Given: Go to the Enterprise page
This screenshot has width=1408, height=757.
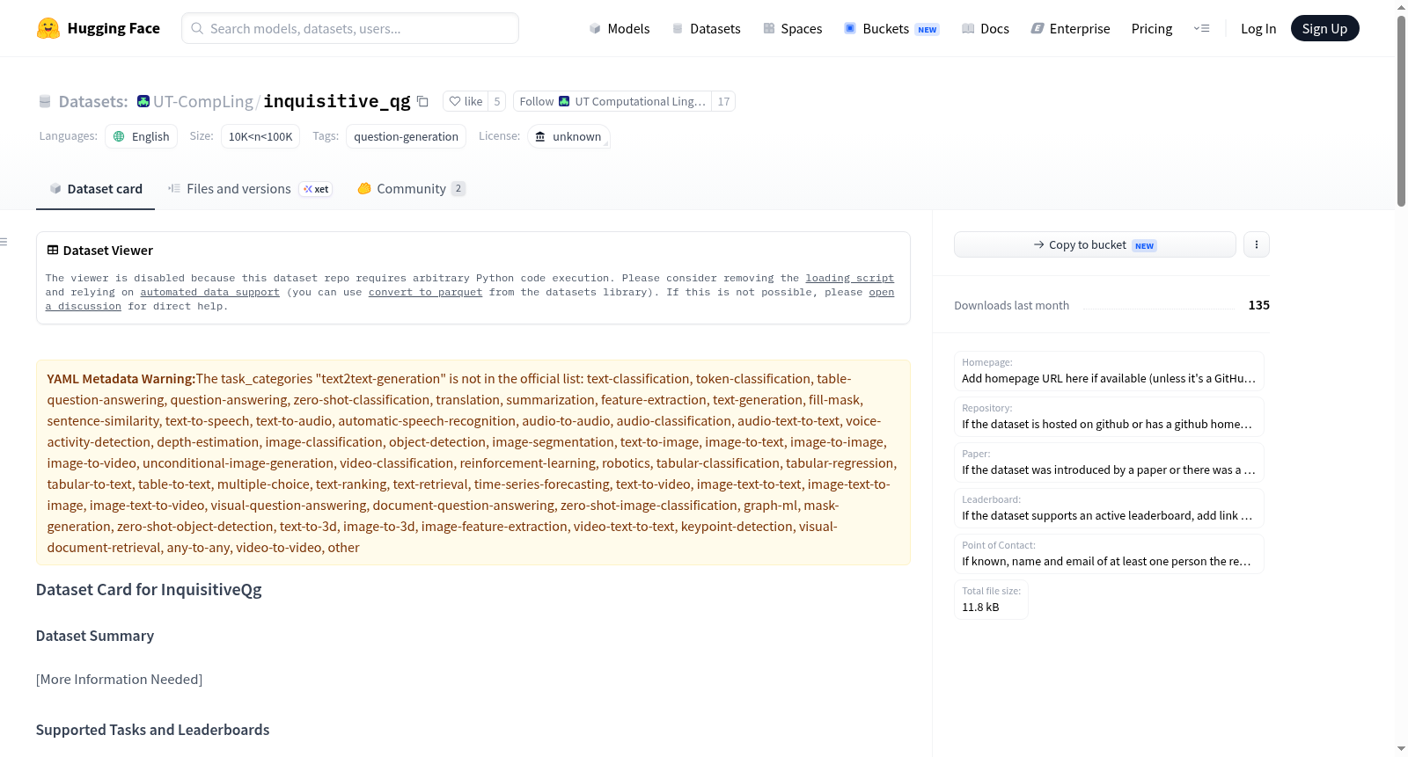Looking at the screenshot, I should 1070,28.
